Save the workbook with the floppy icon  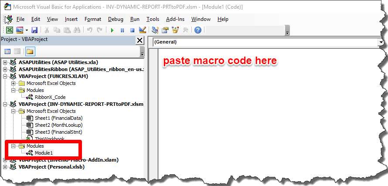click(34, 30)
